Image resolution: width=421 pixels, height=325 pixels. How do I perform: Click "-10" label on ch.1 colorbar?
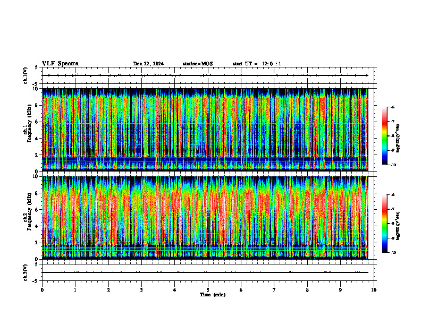click(393, 165)
